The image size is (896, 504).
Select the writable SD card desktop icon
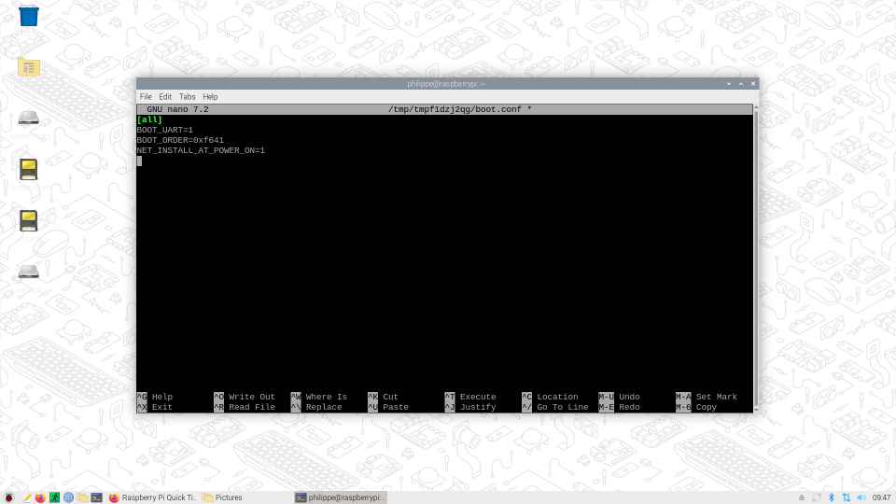(29, 220)
